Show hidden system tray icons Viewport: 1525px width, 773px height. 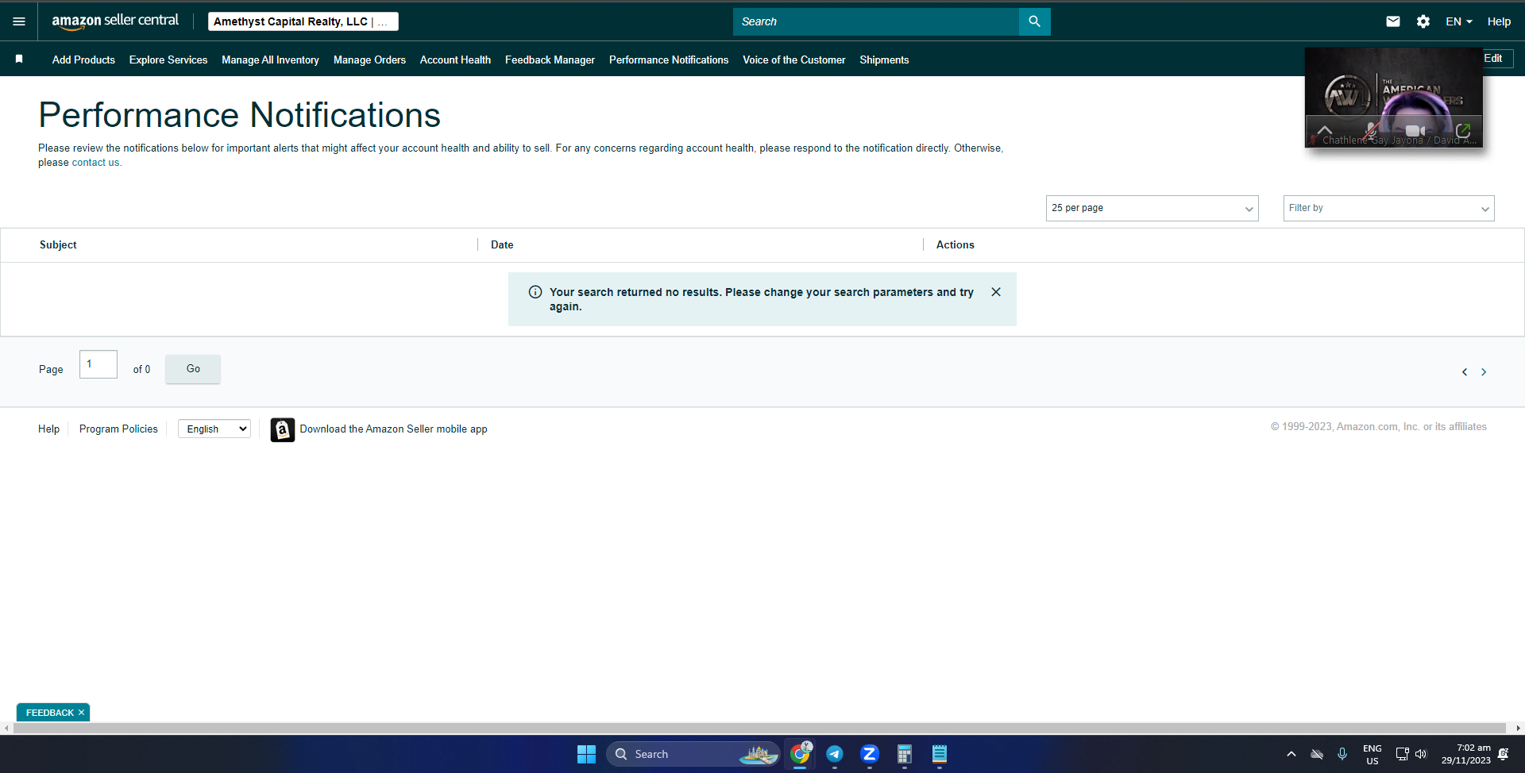click(1291, 754)
